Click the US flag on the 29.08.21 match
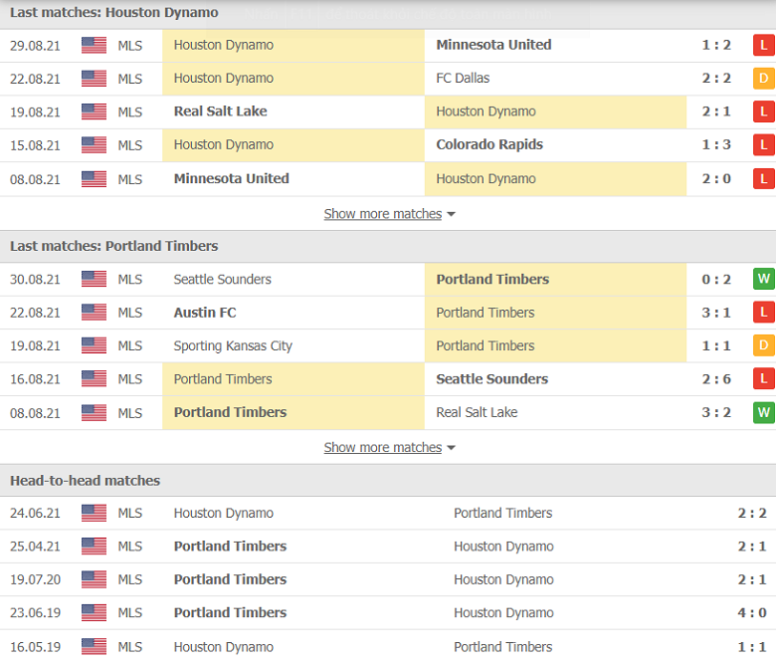The image size is (776, 663). [94, 45]
